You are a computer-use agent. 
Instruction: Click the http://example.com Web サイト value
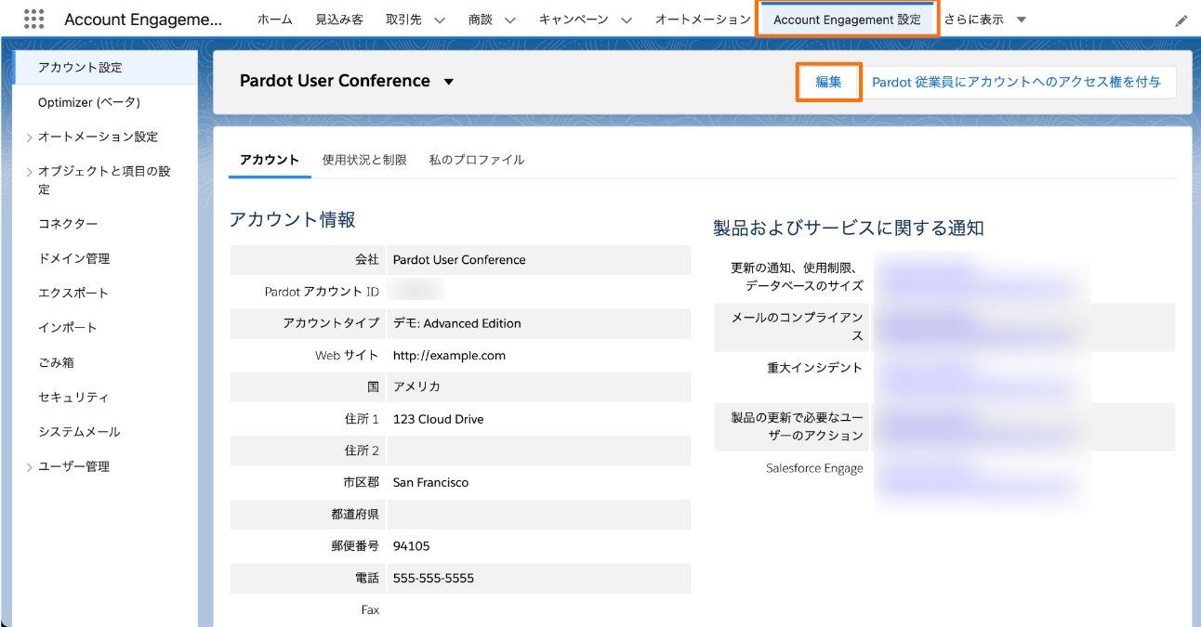449,356
